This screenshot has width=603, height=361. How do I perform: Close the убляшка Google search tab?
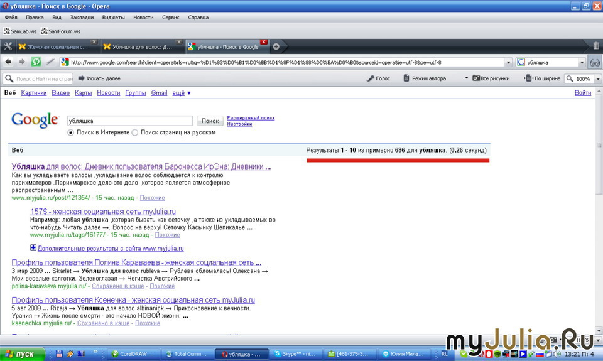click(x=263, y=41)
